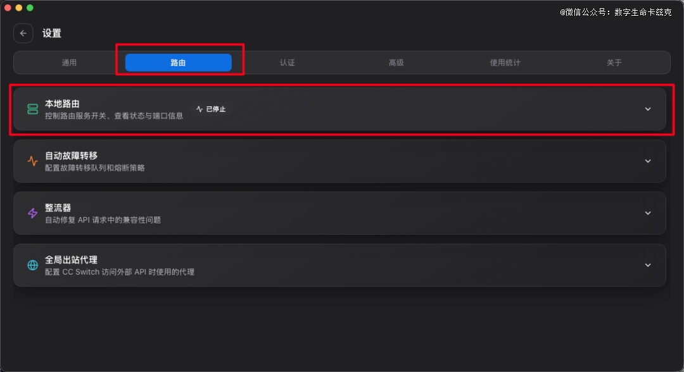
Task: Close the window with the red button
Action: [x=8, y=8]
